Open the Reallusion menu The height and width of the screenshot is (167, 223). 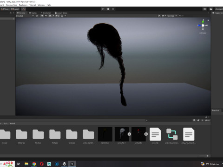coord(23,5)
